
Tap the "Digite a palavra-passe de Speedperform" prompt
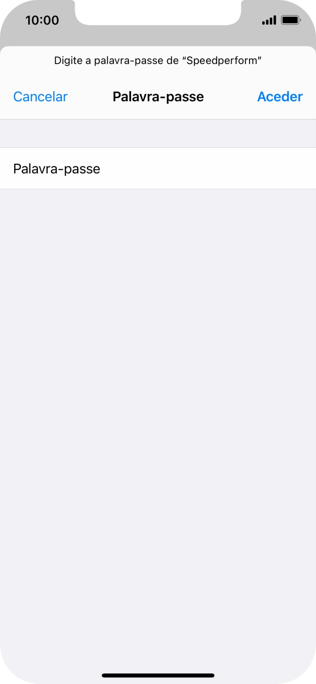158,61
